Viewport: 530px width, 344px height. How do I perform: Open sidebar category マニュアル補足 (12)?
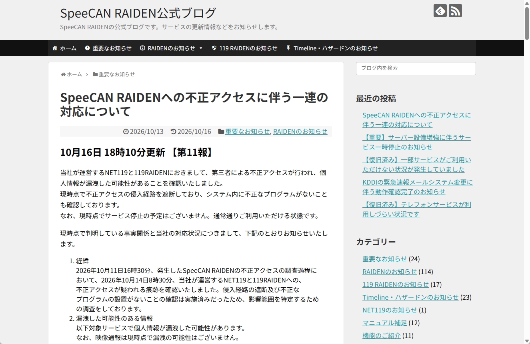point(384,323)
